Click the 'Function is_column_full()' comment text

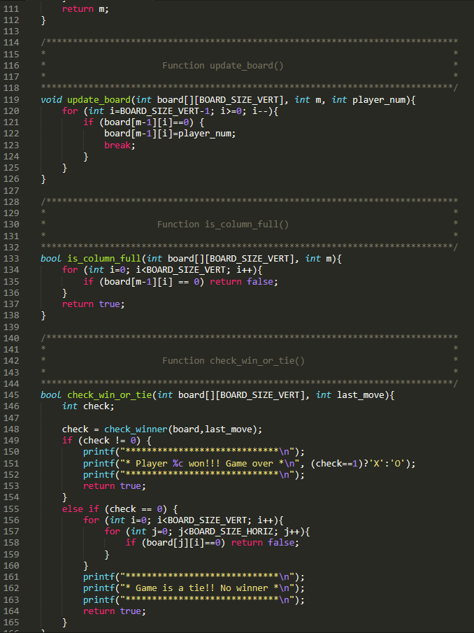[x=223, y=225]
